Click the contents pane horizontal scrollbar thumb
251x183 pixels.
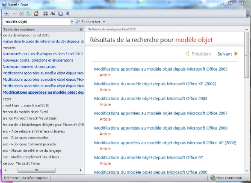pyautogui.click(x=36, y=170)
